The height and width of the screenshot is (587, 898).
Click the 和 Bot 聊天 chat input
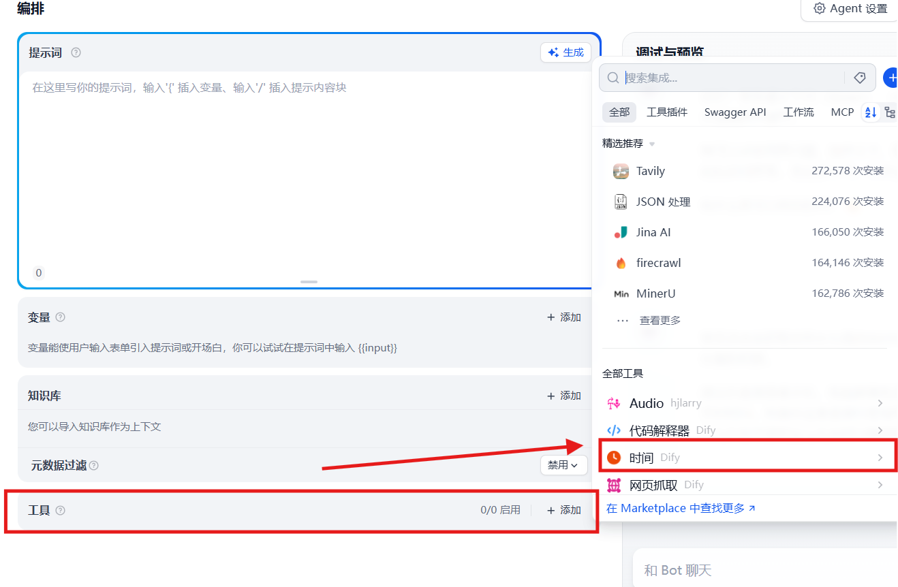[x=765, y=570]
